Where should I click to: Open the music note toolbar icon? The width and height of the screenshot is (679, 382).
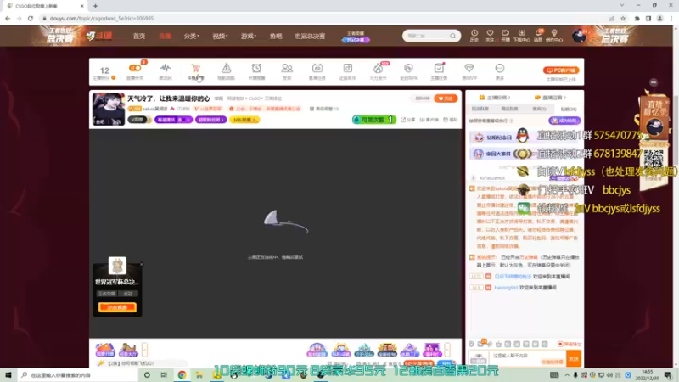coord(348,69)
